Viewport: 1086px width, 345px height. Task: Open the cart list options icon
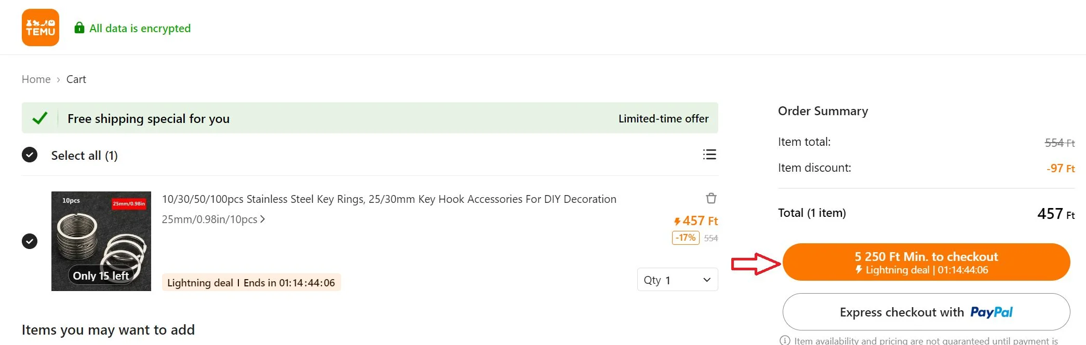pos(709,155)
